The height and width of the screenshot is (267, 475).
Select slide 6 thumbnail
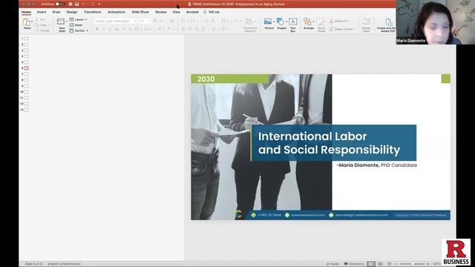click(x=27, y=68)
